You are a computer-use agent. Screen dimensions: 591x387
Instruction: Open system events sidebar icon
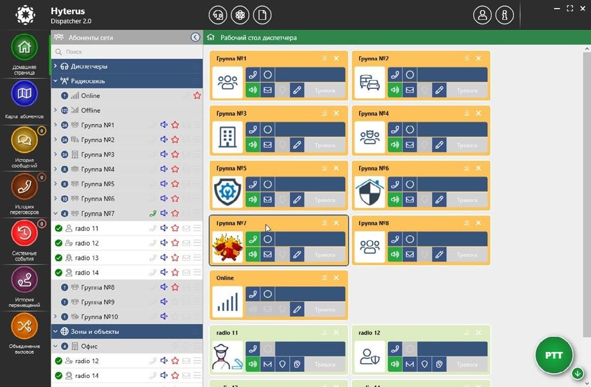(x=24, y=233)
